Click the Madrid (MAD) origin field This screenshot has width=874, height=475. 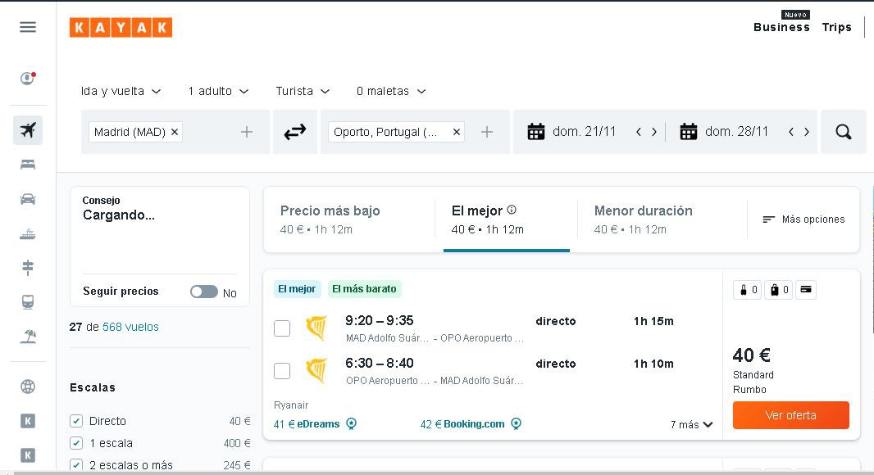pyautogui.click(x=175, y=132)
